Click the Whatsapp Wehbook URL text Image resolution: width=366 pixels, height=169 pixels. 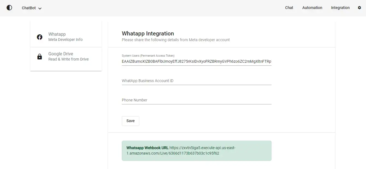[x=147, y=148]
